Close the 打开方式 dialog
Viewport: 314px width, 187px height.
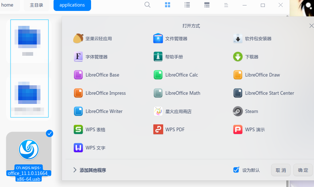(x=311, y=26)
